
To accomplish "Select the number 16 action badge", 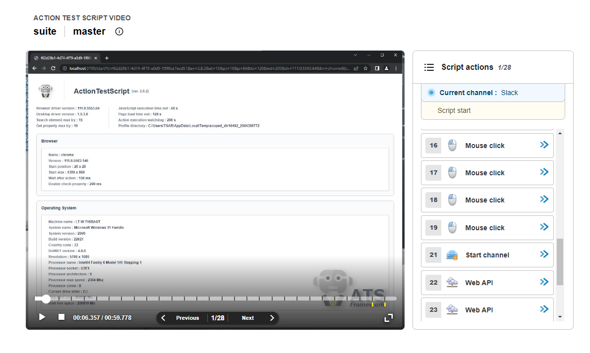I will tap(433, 146).
